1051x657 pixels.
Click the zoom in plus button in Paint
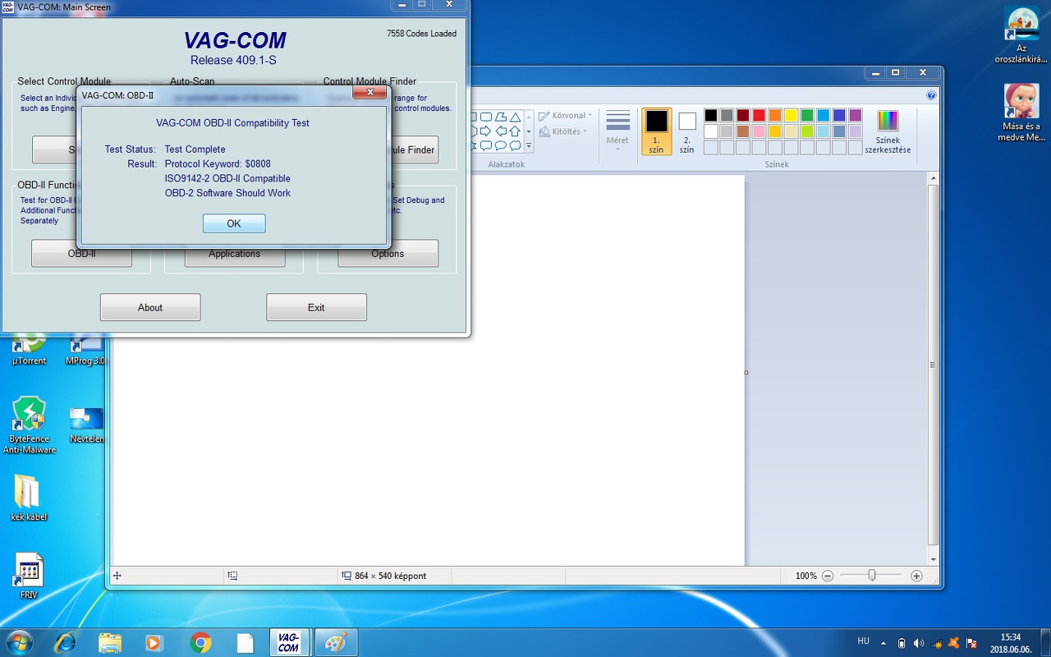(x=917, y=577)
